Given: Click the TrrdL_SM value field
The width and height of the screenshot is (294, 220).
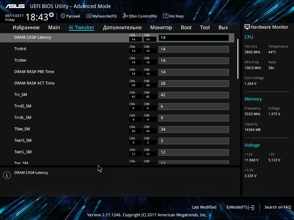Looking at the screenshot, I should point(194,118).
